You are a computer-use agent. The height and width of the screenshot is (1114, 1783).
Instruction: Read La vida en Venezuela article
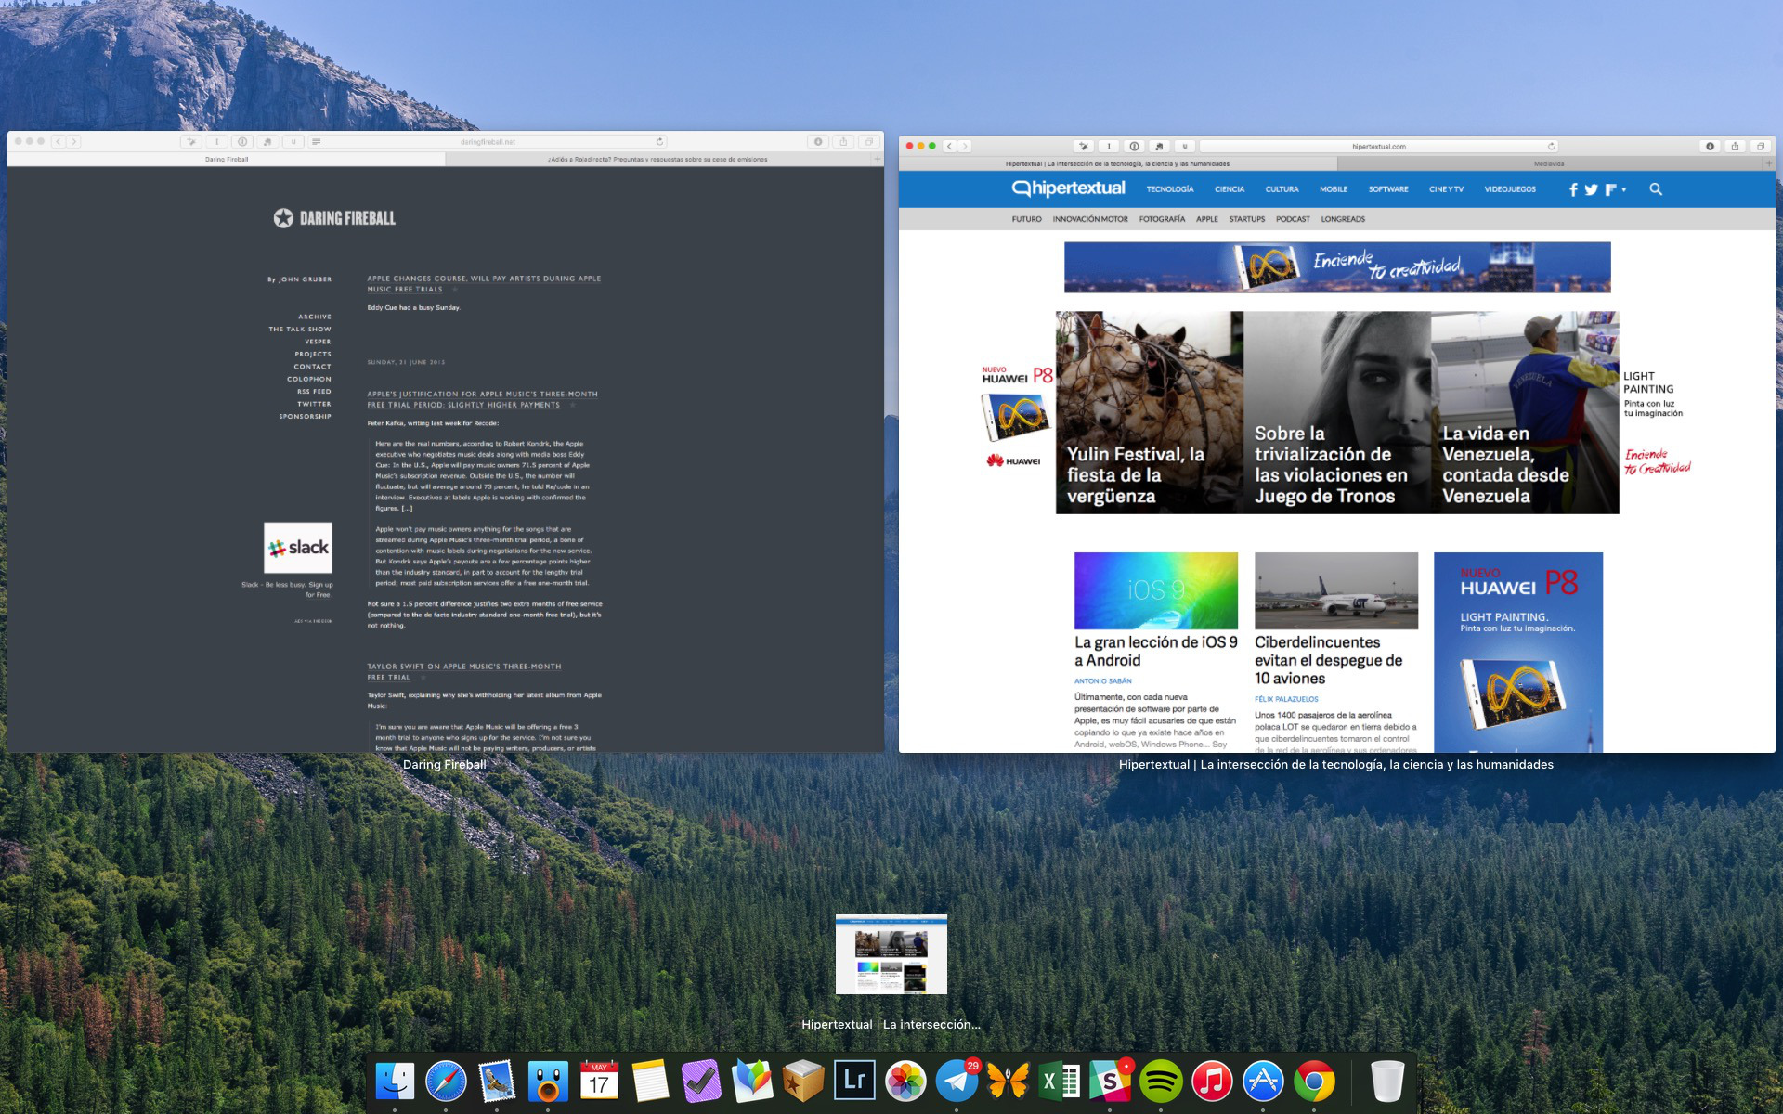coord(1525,412)
